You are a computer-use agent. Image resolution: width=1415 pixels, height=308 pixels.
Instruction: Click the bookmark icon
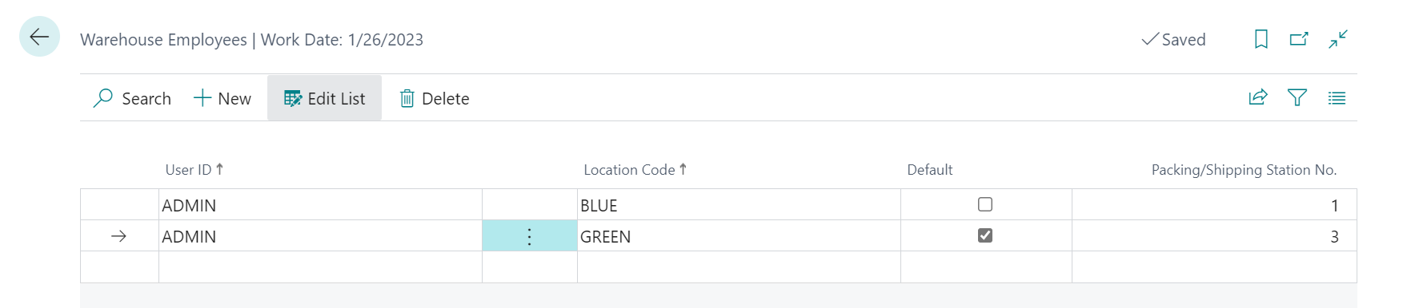1261,39
